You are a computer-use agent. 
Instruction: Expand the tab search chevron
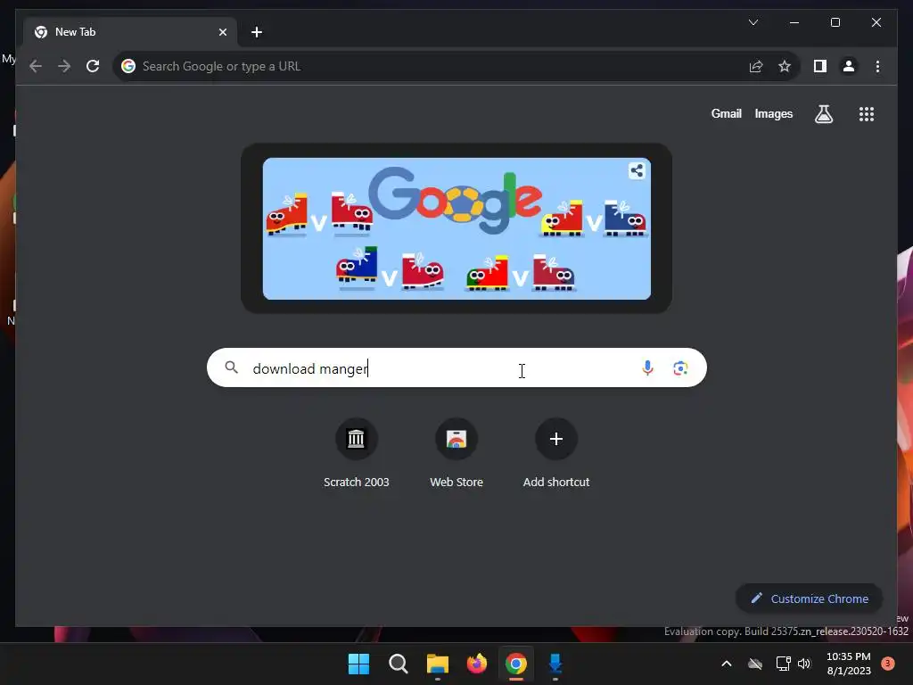[753, 22]
